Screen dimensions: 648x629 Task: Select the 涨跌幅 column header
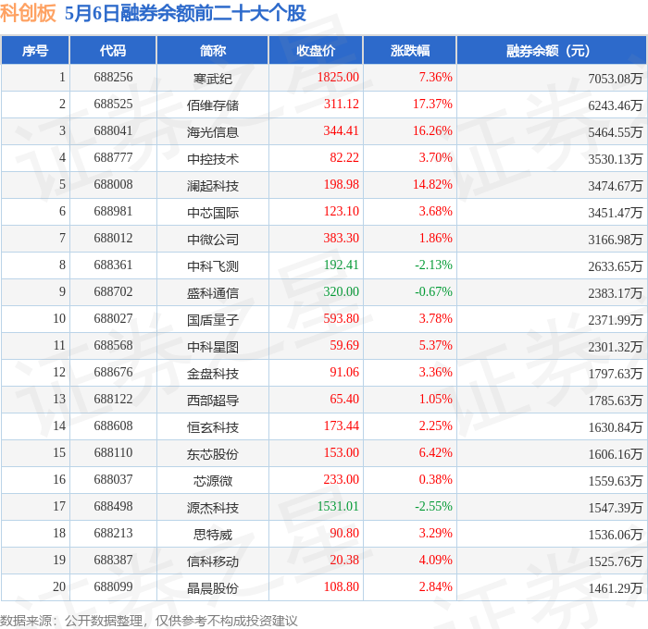click(x=410, y=50)
